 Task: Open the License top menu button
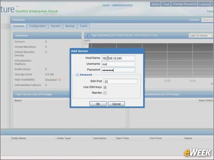[204, 4]
